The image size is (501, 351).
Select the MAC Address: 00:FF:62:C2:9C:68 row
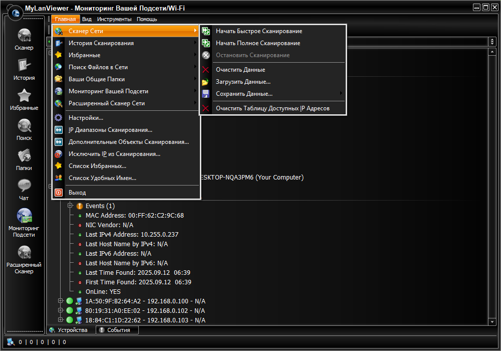pos(134,216)
